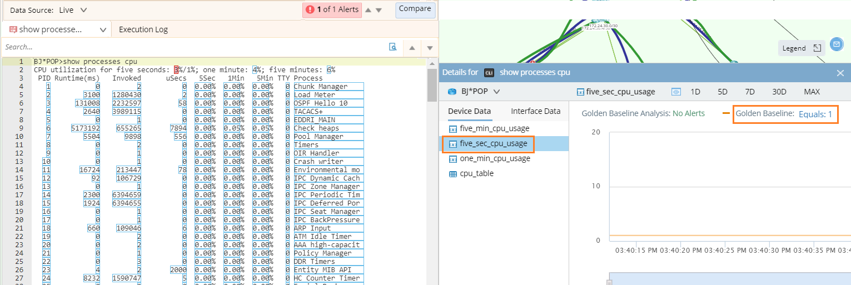Select the 5D time range

723,92
